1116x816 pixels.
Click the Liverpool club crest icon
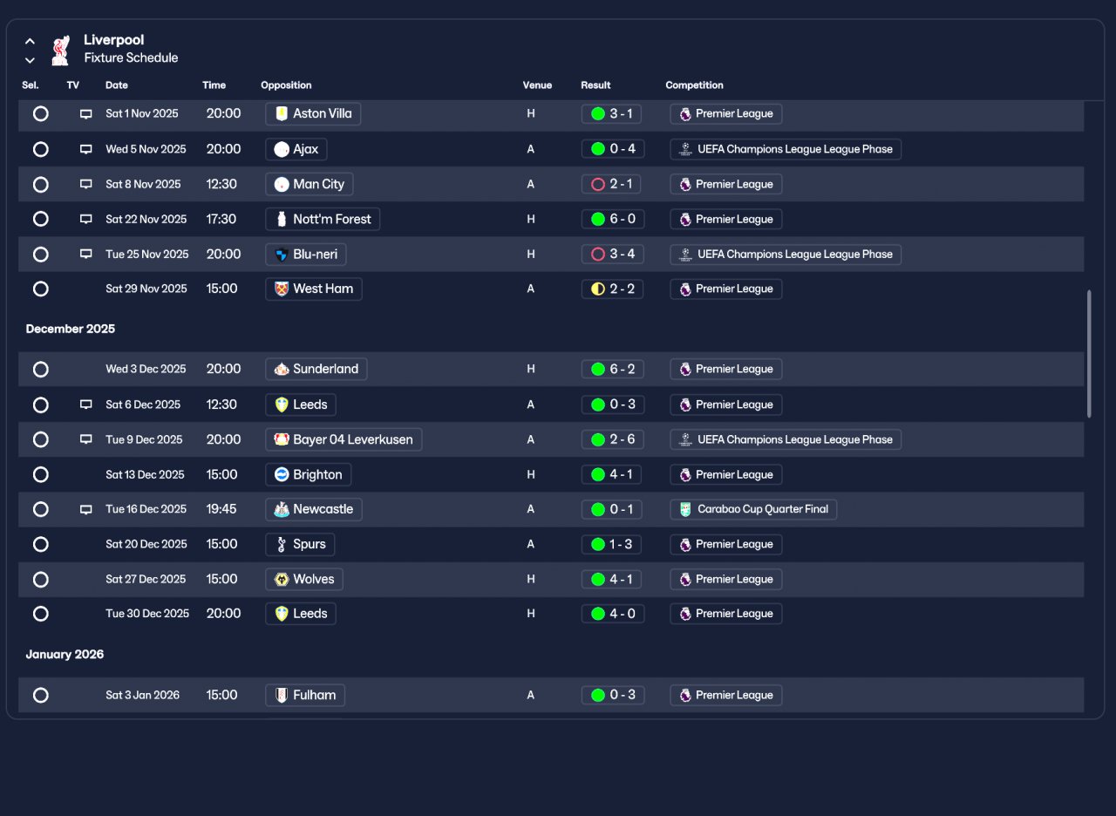pos(60,50)
